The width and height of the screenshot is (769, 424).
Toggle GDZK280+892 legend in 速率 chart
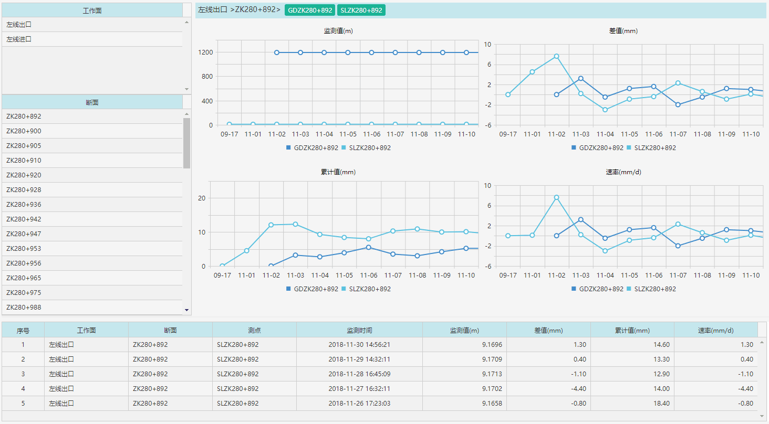597,289
